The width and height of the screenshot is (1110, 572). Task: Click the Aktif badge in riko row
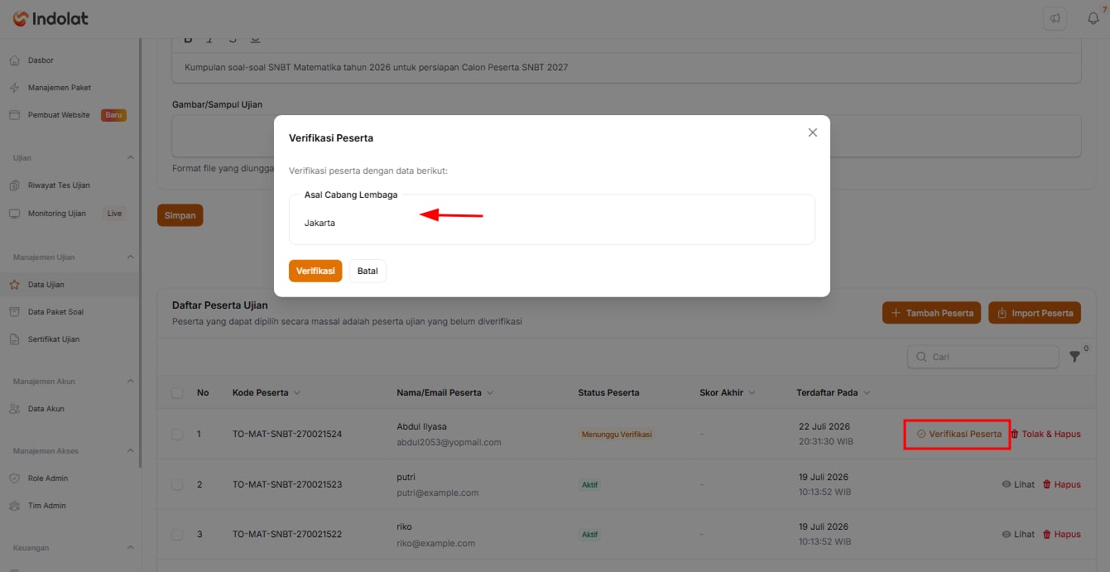(x=589, y=535)
